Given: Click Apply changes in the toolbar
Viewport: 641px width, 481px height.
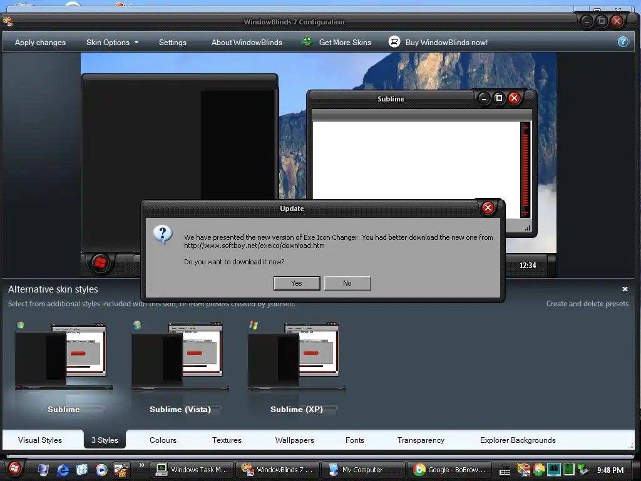Looking at the screenshot, I should pos(40,43).
